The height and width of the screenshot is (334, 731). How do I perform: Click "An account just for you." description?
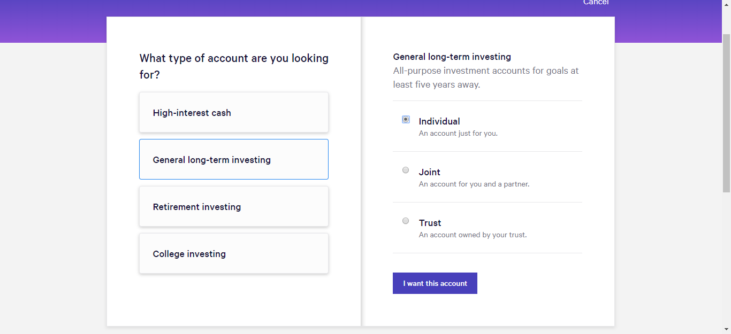click(458, 134)
